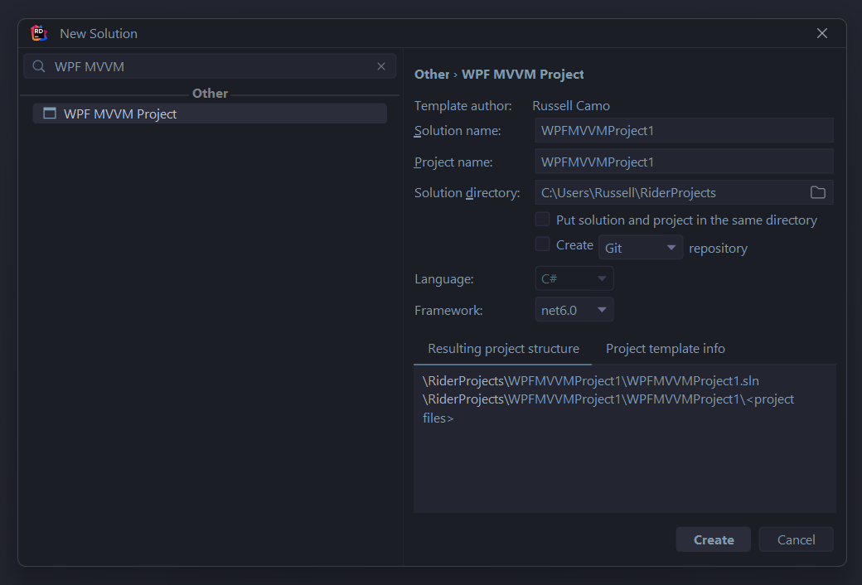
Task: Close the New Solution dialog
Action: tap(822, 33)
